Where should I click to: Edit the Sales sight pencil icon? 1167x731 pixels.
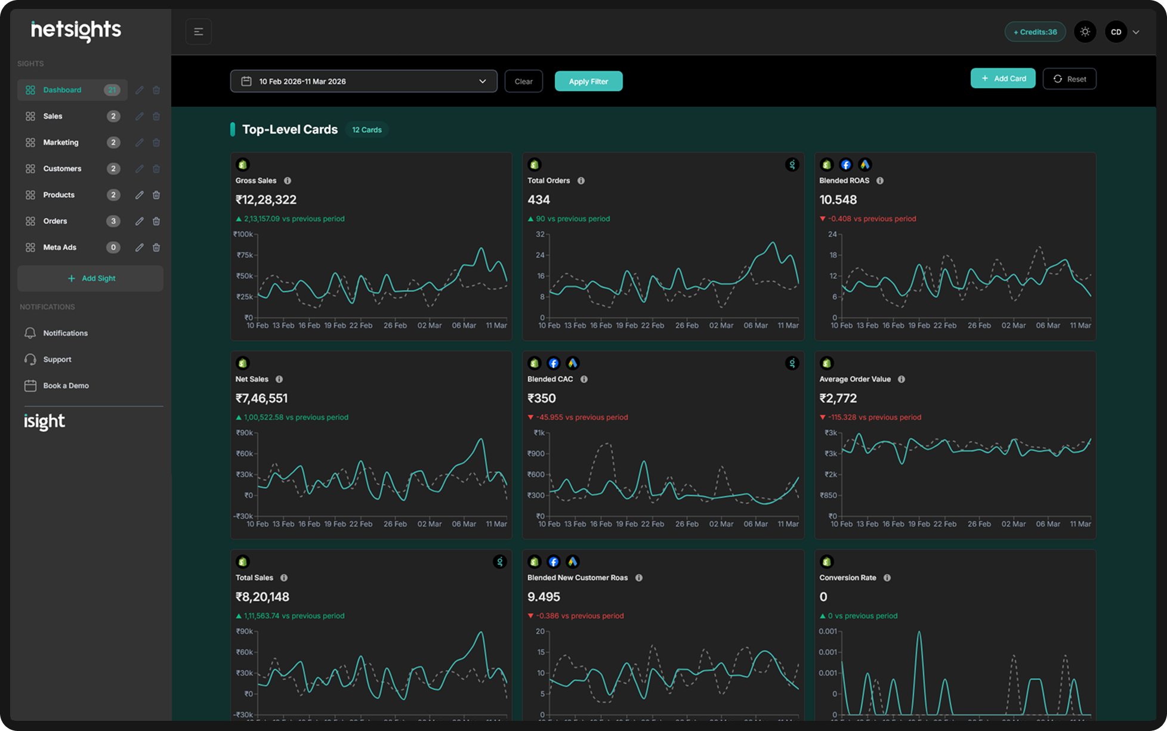click(139, 116)
